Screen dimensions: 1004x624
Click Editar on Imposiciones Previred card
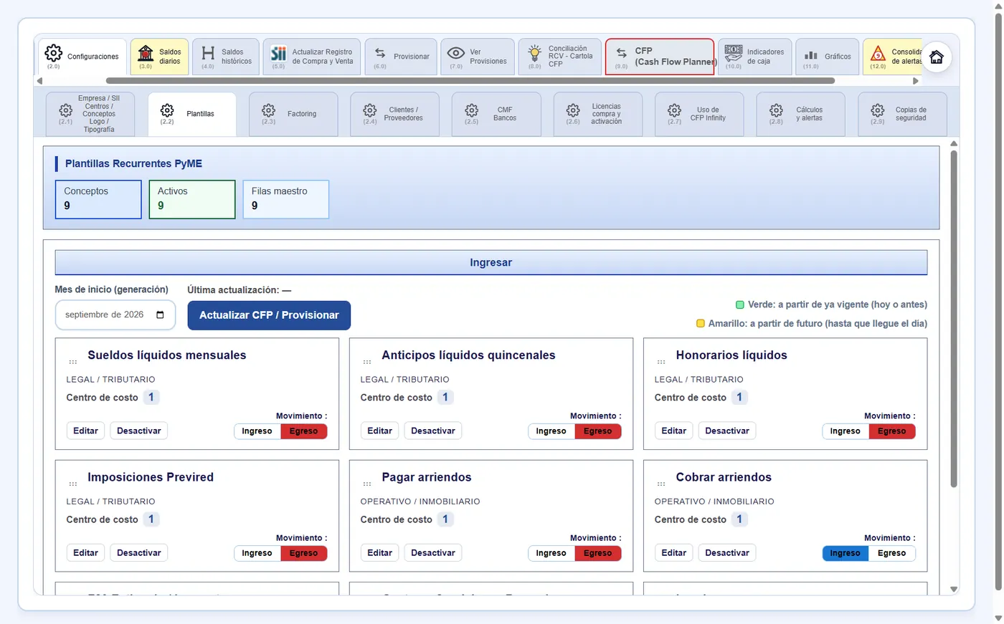(x=85, y=553)
